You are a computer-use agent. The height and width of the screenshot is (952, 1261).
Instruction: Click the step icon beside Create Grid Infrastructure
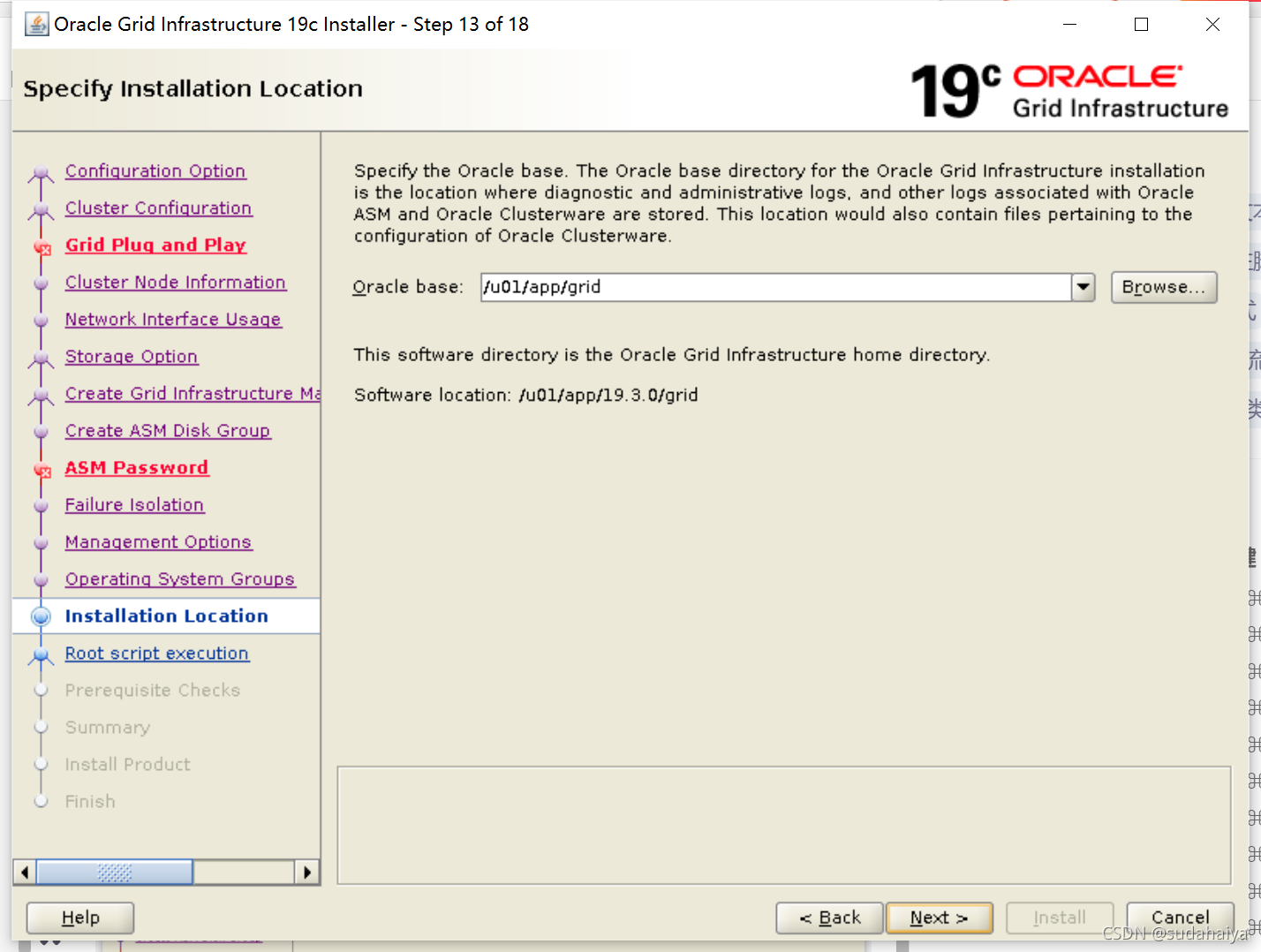(41, 396)
